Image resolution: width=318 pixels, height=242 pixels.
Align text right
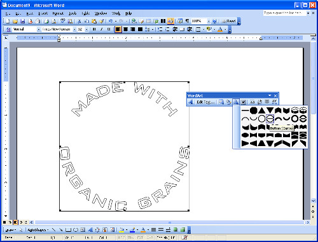coord(133,29)
